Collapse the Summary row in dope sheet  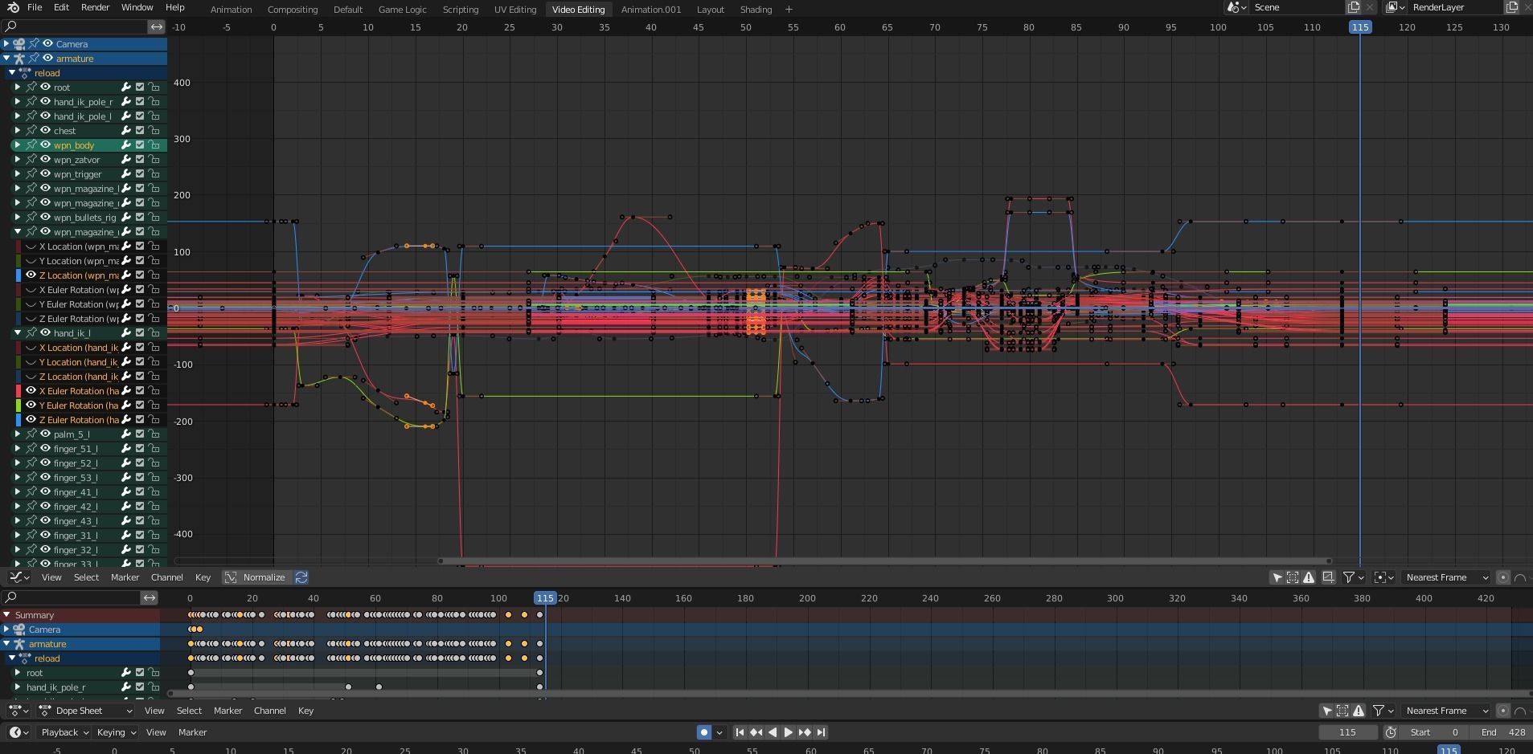pyautogui.click(x=6, y=615)
